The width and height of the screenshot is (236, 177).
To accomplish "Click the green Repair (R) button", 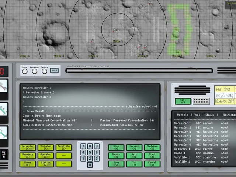I will click(116, 156).
